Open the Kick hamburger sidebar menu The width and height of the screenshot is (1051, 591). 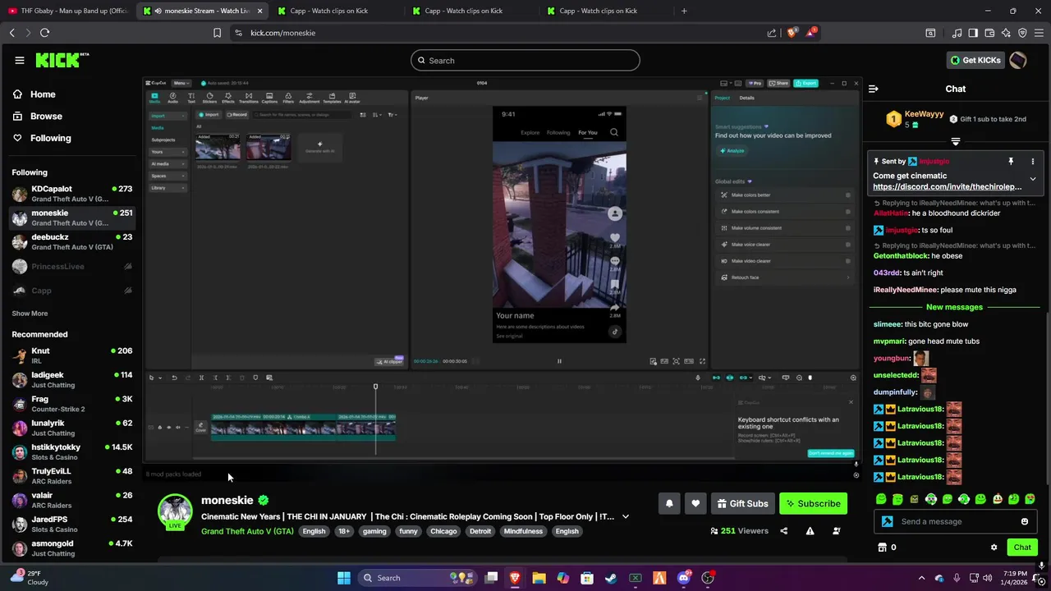(x=19, y=60)
